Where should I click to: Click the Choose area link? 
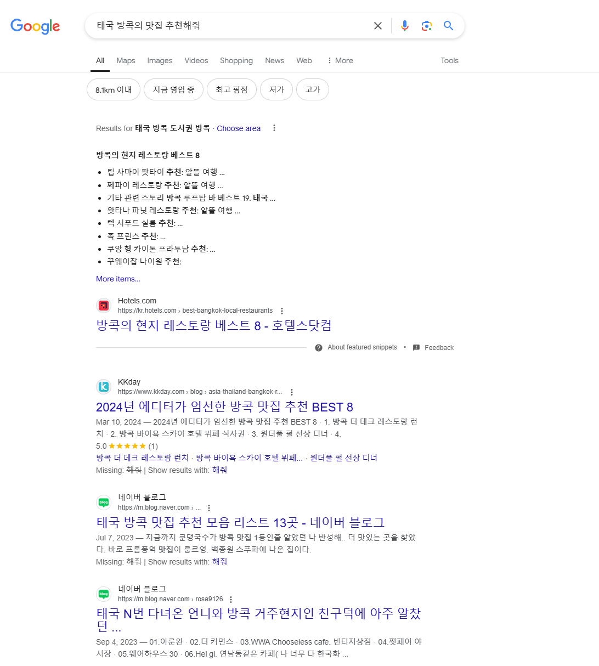tap(239, 128)
